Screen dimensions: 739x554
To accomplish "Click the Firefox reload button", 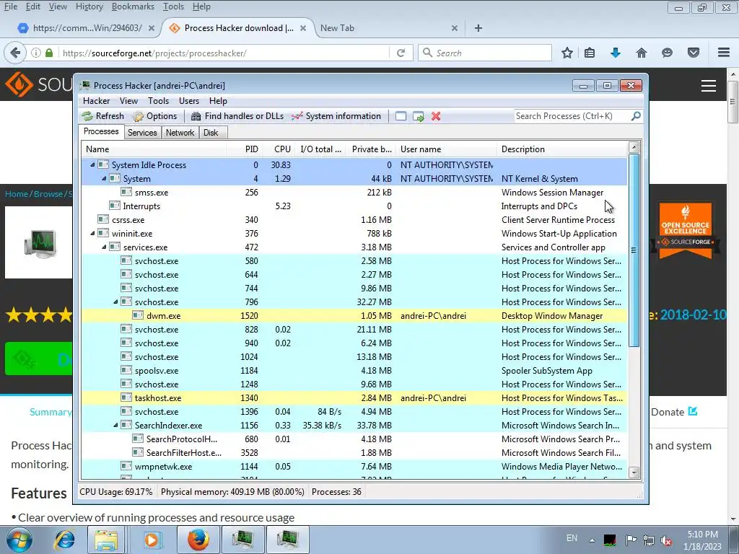I will (401, 53).
